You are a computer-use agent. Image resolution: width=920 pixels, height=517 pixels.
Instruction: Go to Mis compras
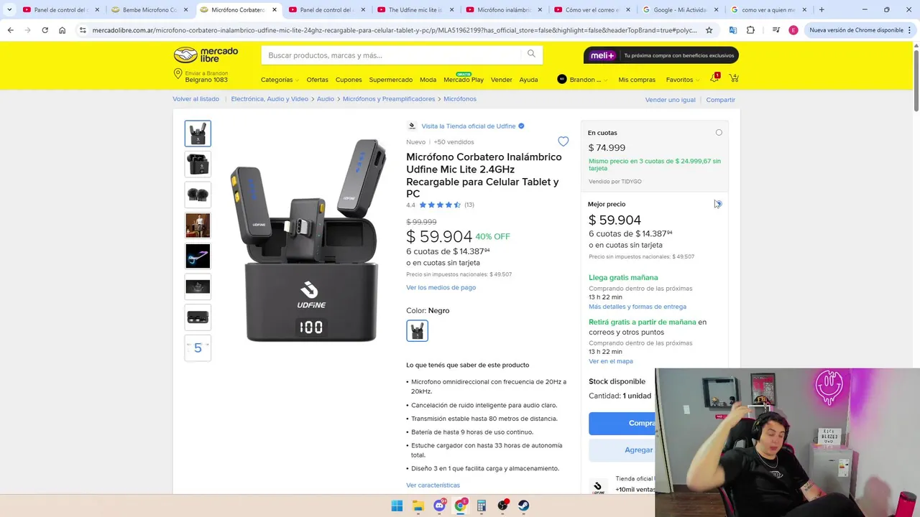click(637, 80)
